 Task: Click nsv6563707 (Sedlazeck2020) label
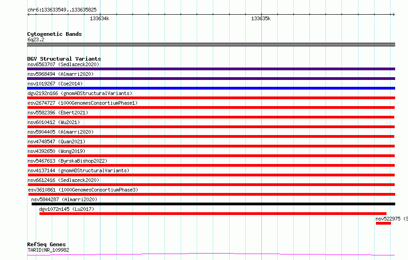click(x=63, y=64)
